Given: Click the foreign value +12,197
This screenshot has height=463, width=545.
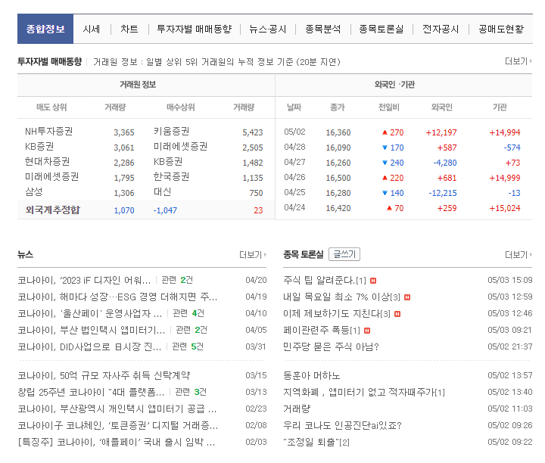Looking at the screenshot, I should pos(441,132).
